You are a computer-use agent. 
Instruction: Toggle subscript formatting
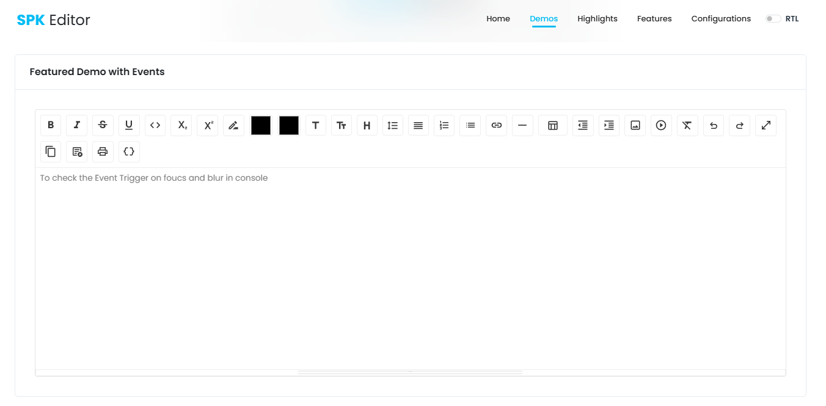(x=181, y=125)
